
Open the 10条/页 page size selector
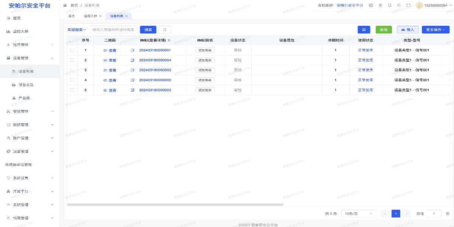click(x=358, y=213)
